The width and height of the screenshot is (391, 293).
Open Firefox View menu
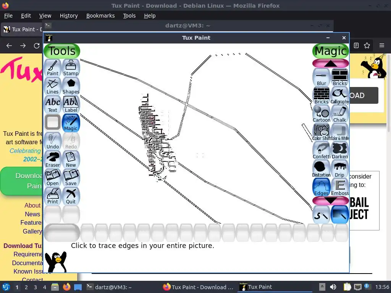pos(45,16)
